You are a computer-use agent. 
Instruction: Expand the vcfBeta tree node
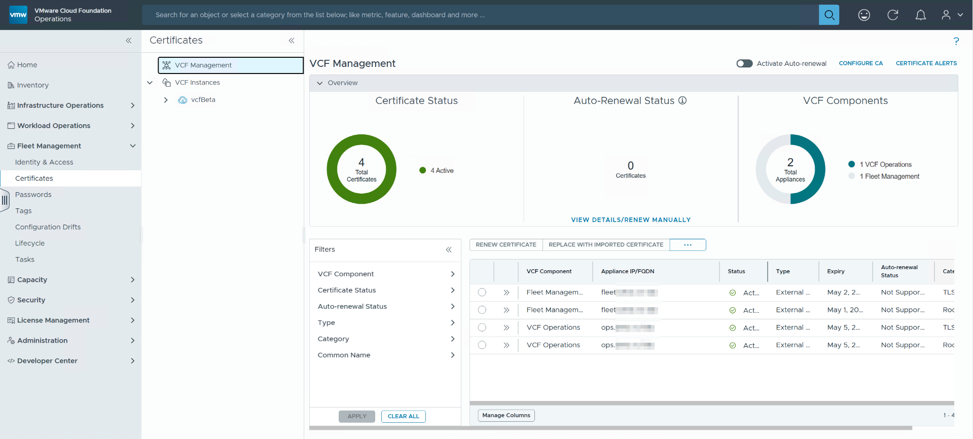pos(166,100)
